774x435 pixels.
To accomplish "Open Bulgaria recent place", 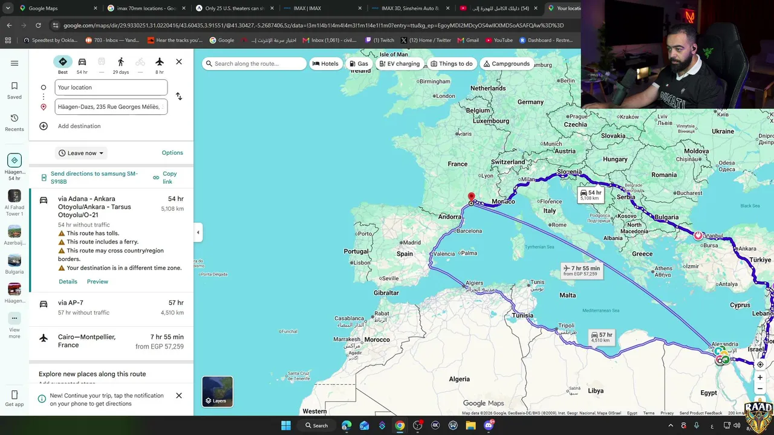I will 15,264.
